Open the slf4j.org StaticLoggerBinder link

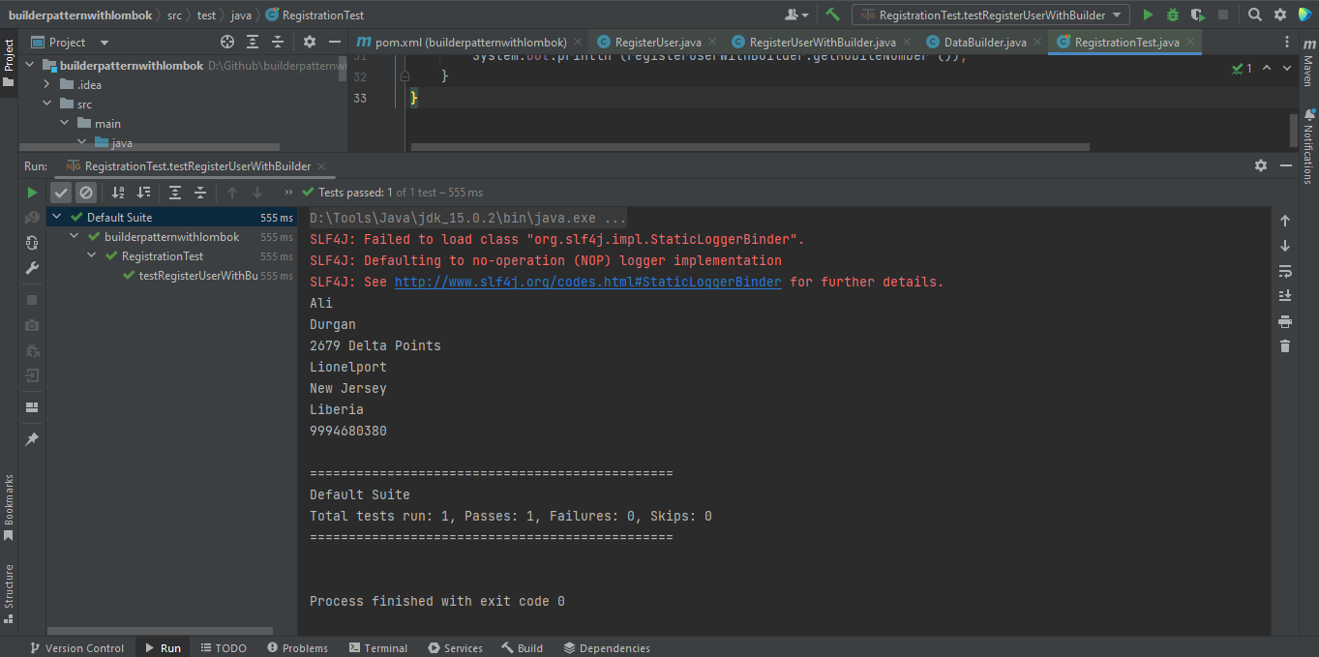click(587, 283)
